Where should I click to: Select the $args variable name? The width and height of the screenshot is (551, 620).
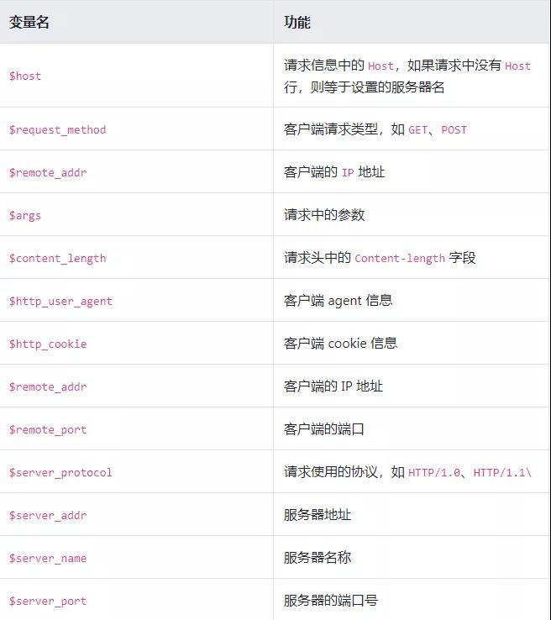[x=25, y=215]
